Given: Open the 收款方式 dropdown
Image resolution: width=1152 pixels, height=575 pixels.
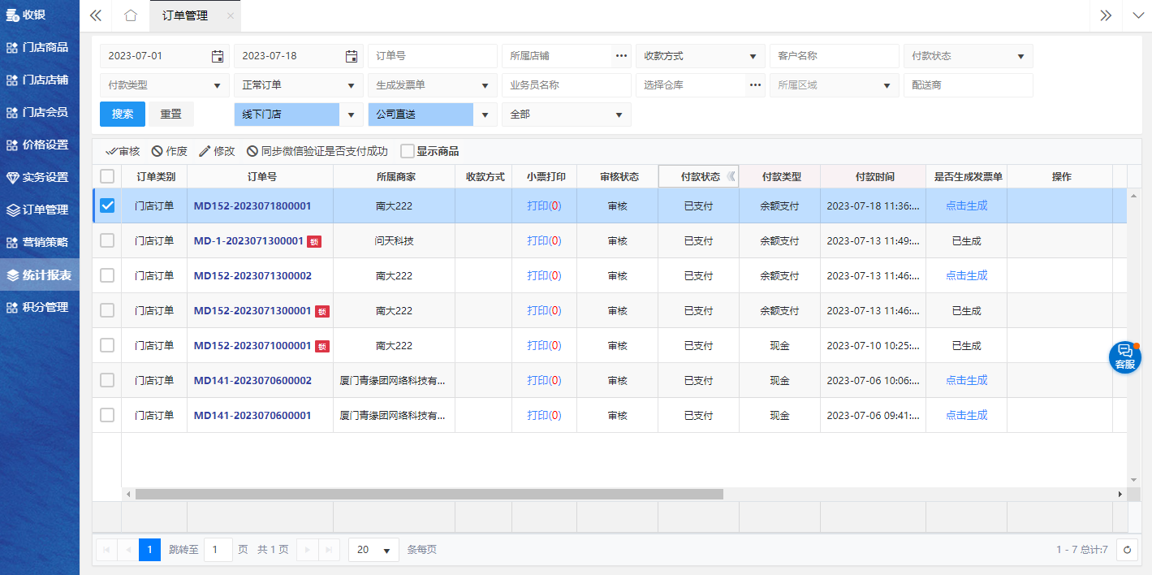Looking at the screenshot, I should coord(701,56).
